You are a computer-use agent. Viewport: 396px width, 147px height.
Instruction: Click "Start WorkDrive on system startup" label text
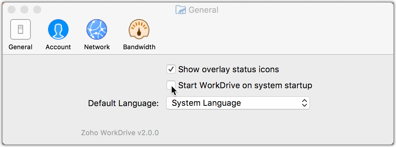[245, 86]
